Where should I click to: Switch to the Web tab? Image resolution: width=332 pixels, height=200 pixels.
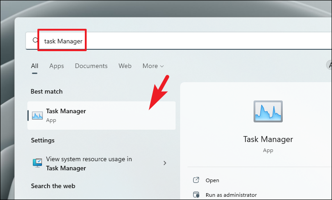(x=125, y=66)
